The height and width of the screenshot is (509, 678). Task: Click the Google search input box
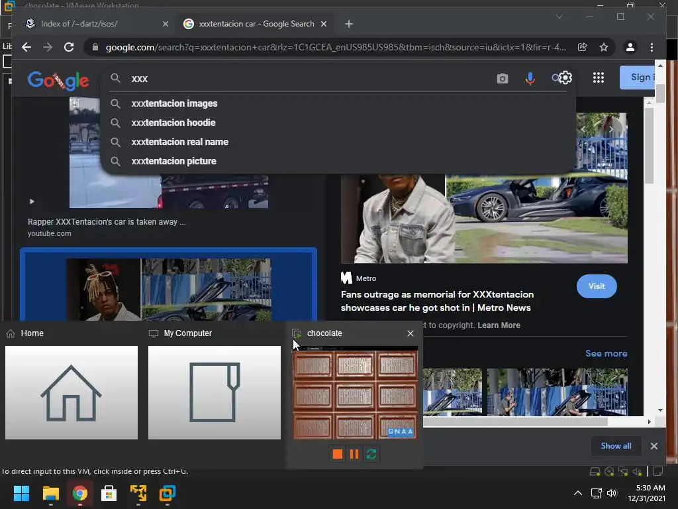pos(311,78)
